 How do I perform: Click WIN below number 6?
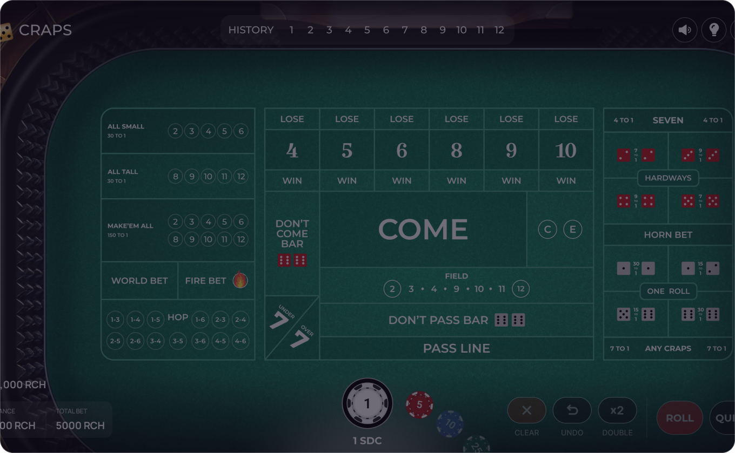(402, 181)
